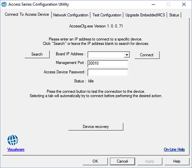Minimize the Configuration Utility window
The width and height of the screenshot is (192, 168).
(153, 5)
